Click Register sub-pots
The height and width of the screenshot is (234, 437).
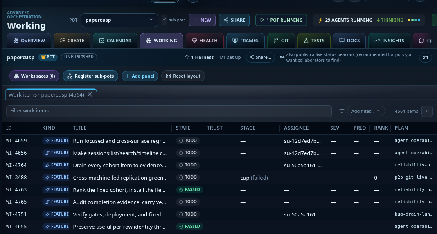tap(90, 76)
